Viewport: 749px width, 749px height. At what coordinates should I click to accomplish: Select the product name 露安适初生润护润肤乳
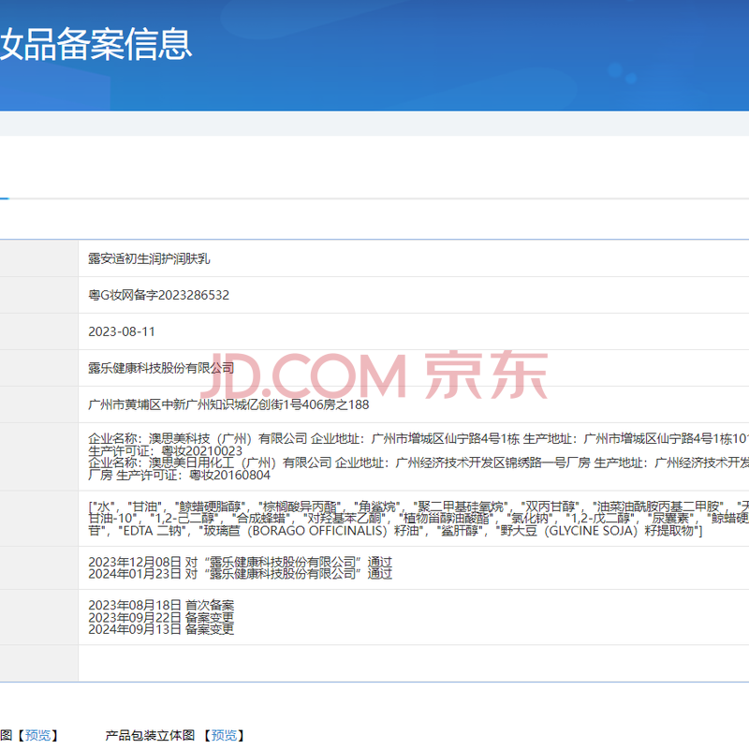(142, 257)
